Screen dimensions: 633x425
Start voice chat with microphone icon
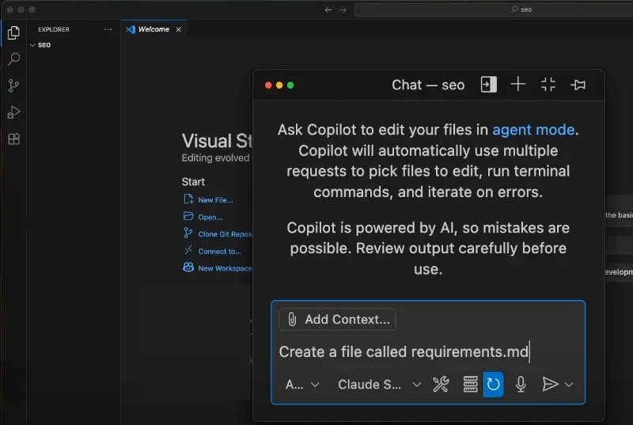[521, 385]
